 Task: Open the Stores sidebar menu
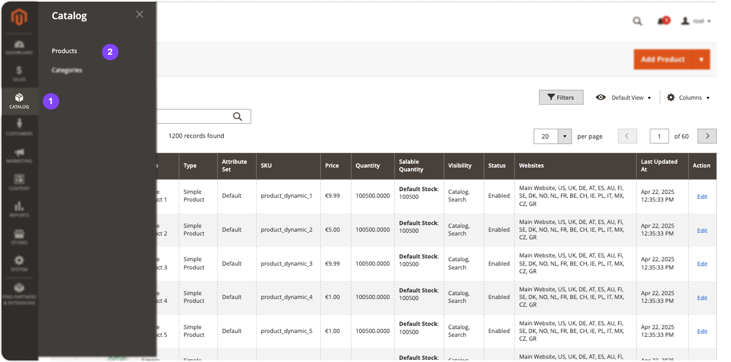[19, 237]
